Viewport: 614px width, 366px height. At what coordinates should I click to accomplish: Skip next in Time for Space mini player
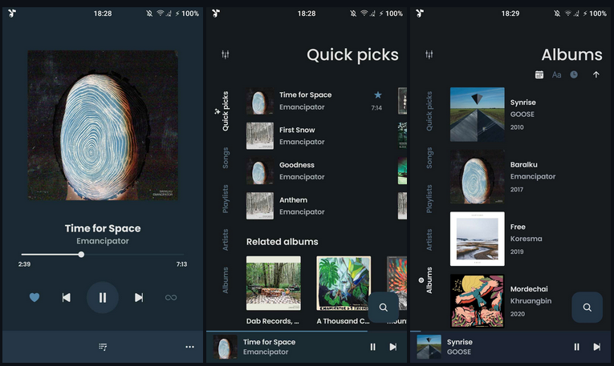(x=393, y=347)
